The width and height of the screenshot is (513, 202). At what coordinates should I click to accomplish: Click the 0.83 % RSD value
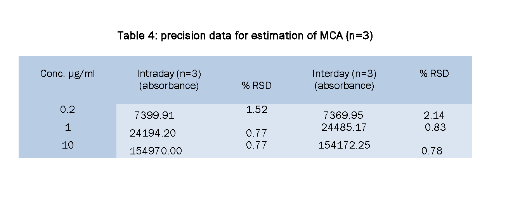point(435,127)
